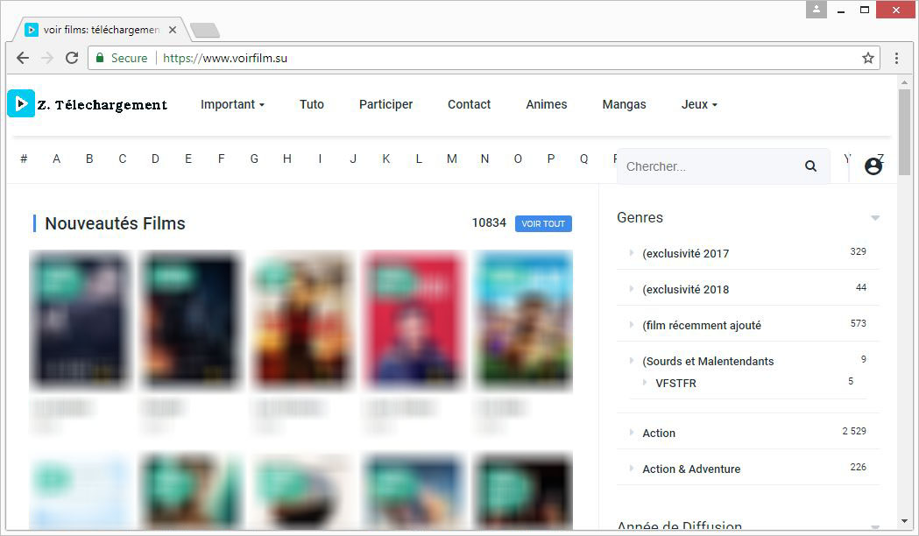The image size is (919, 536).
Task: Click the page vertical scrollbar thumb
Action: pos(904,131)
